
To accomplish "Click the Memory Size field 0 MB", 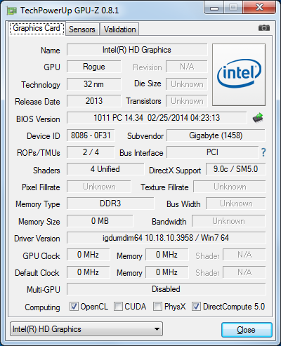I will tap(100, 221).
